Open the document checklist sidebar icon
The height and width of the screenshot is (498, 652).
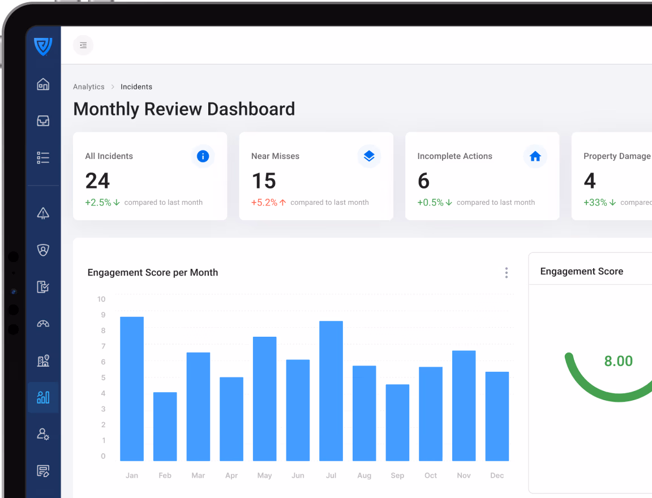click(43, 287)
